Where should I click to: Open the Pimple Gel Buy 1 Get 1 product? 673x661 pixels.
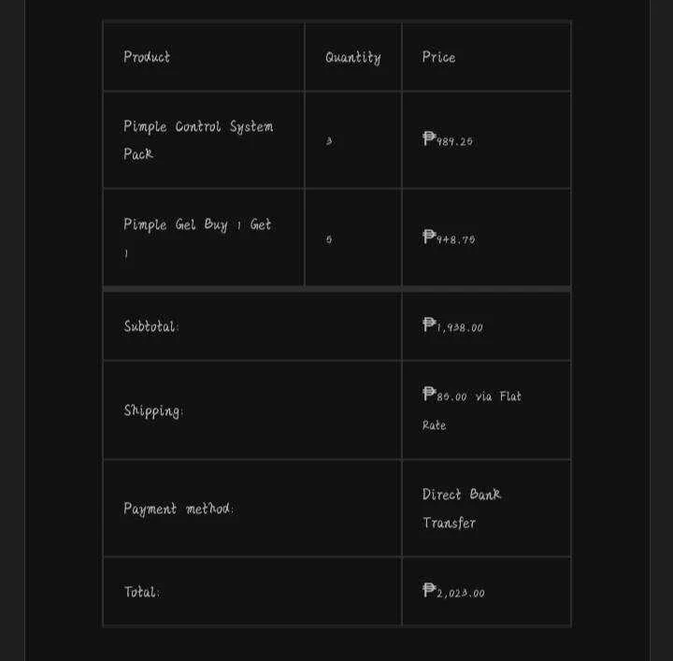point(197,238)
